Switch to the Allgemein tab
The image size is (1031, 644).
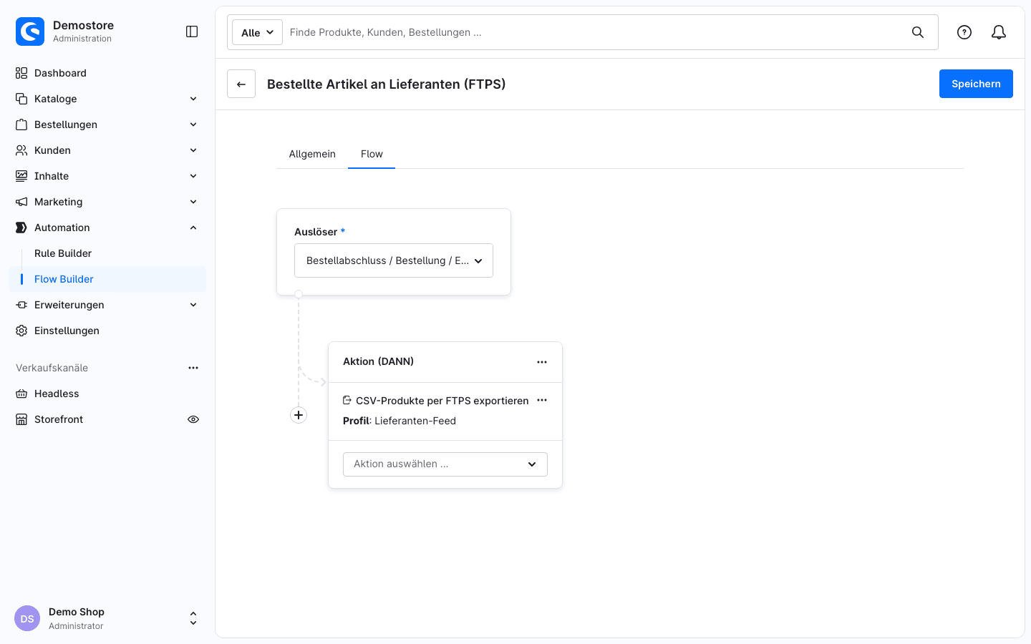pyautogui.click(x=312, y=154)
